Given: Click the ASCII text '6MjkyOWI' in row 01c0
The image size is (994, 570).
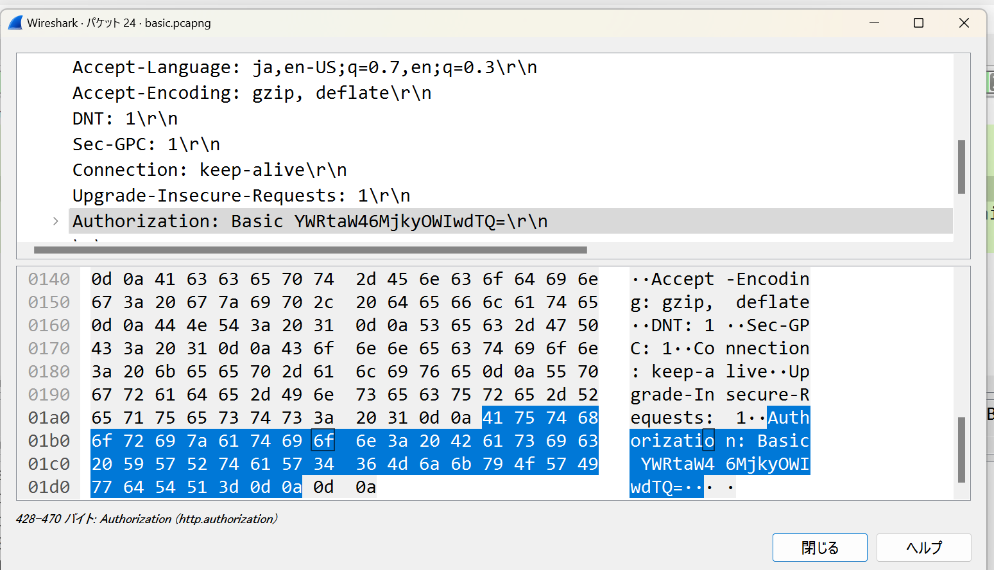Looking at the screenshot, I should click(x=767, y=464).
